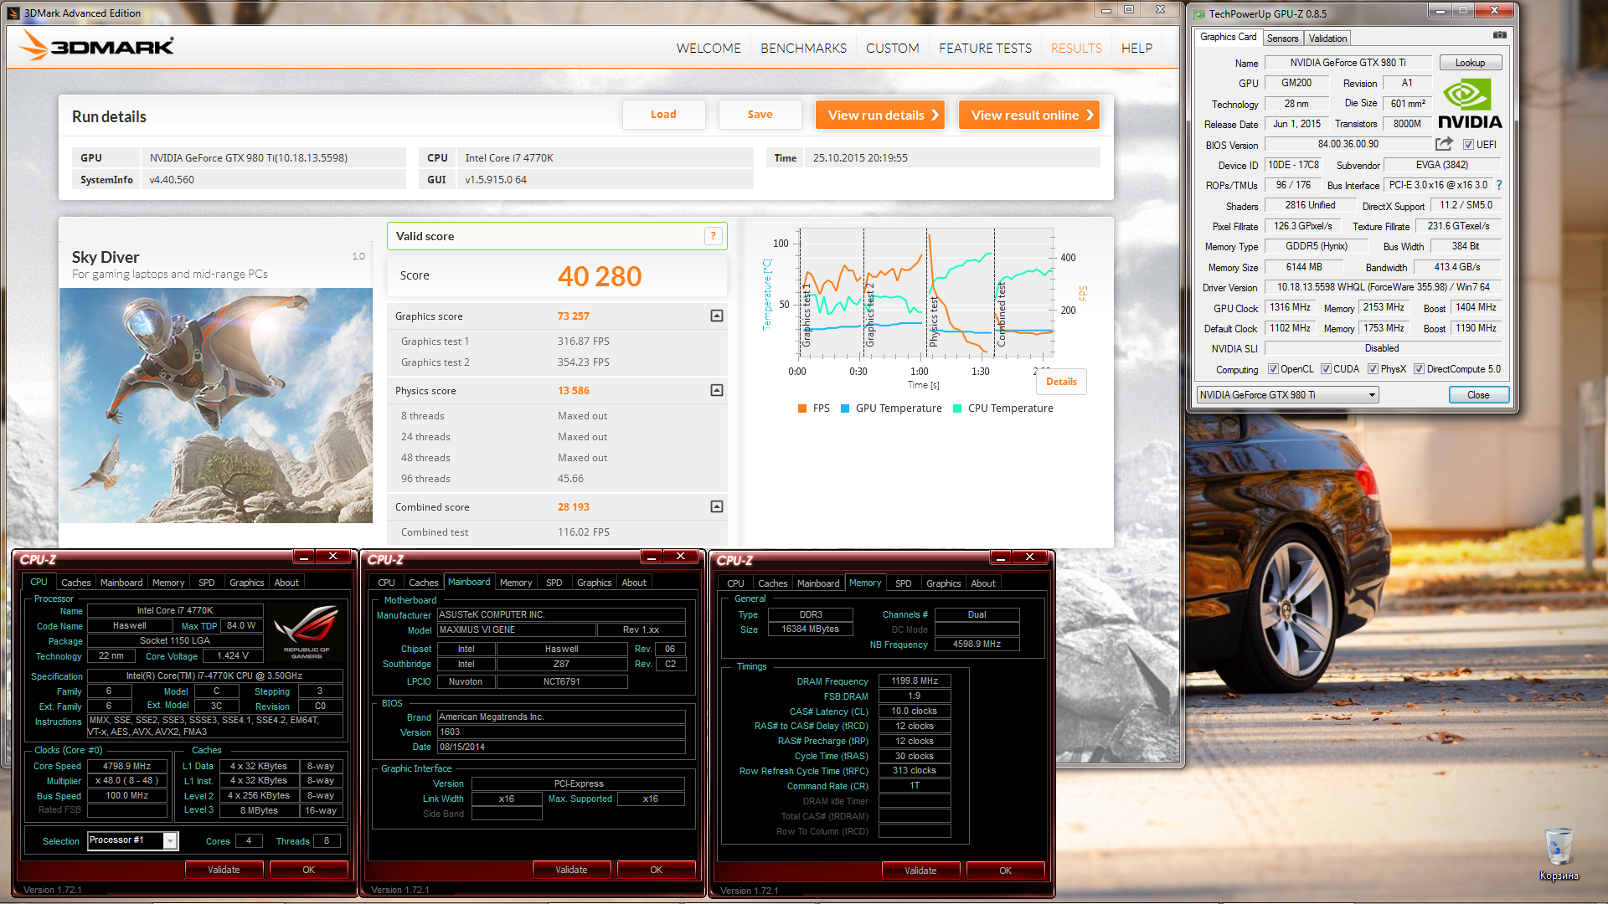Open About tab in third CPU-Z window
1608x904 pixels.
click(983, 583)
